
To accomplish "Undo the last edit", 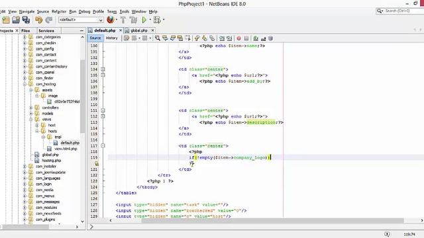I will [38, 20].
